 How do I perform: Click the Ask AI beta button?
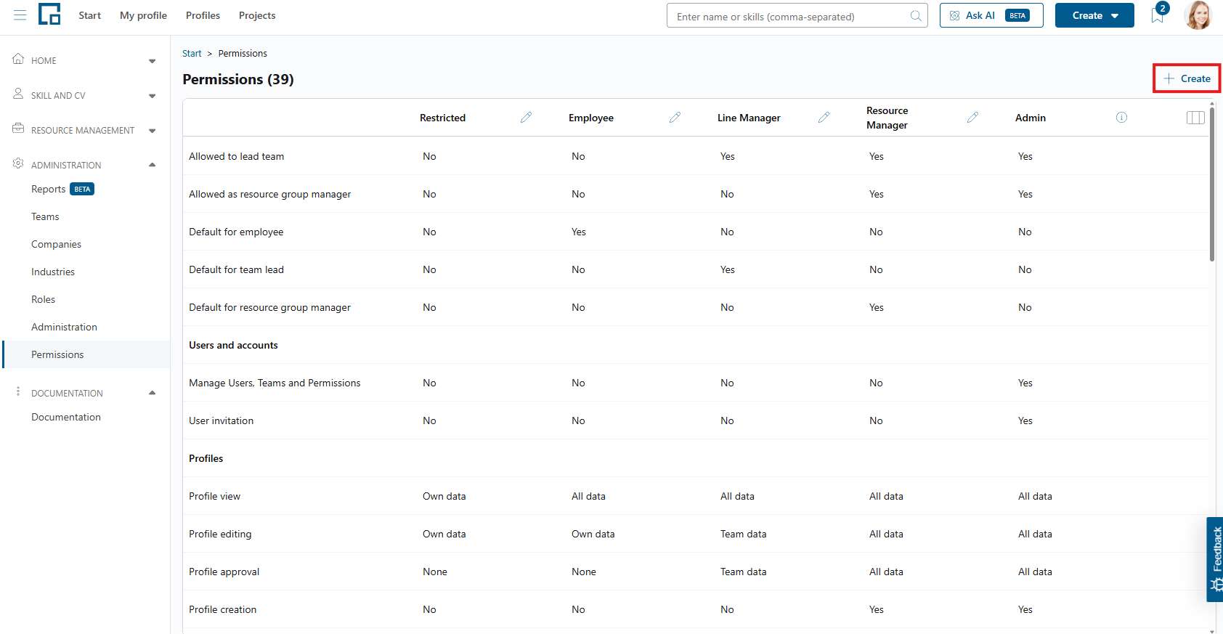991,15
